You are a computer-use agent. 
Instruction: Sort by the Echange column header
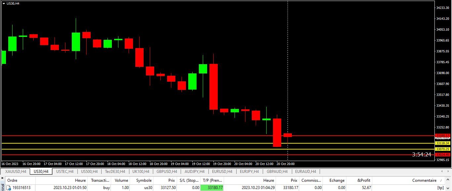(x=335, y=180)
